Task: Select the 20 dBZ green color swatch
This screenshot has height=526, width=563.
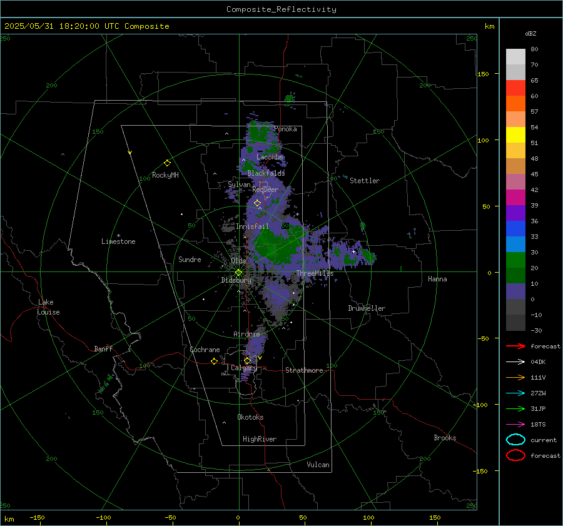Action: 515,260
